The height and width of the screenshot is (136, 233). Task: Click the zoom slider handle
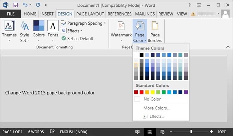[191, 132]
